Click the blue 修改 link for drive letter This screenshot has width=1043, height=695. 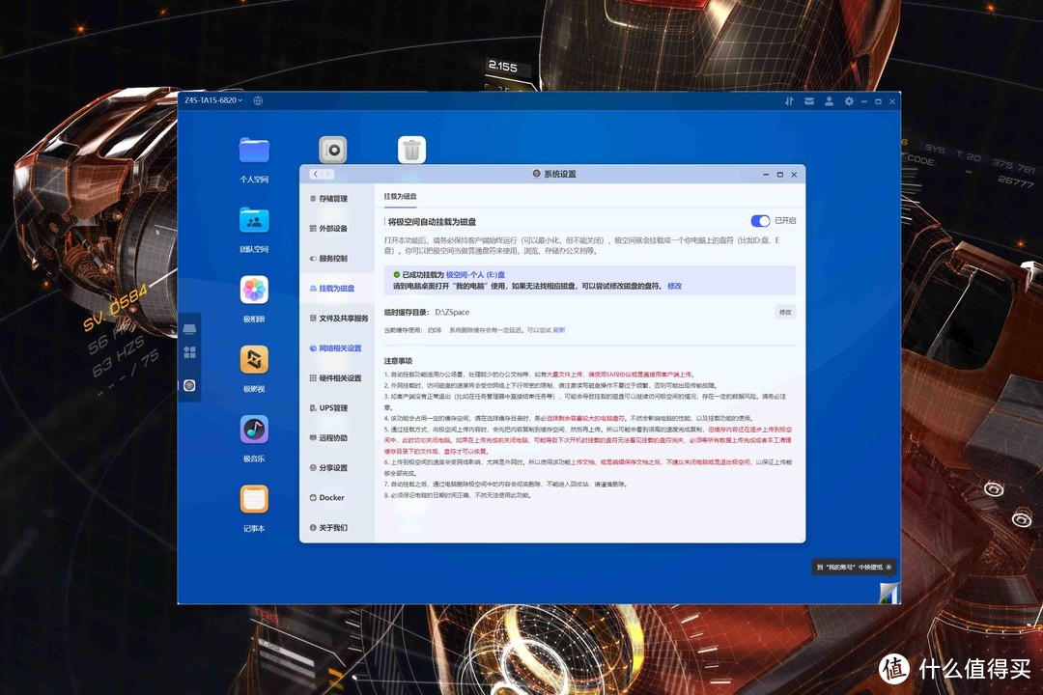pos(674,287)
